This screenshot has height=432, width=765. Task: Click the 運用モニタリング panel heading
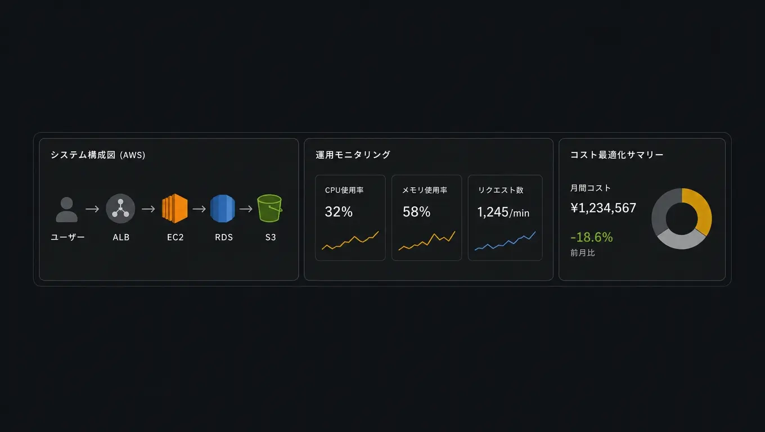click(353, 155)
